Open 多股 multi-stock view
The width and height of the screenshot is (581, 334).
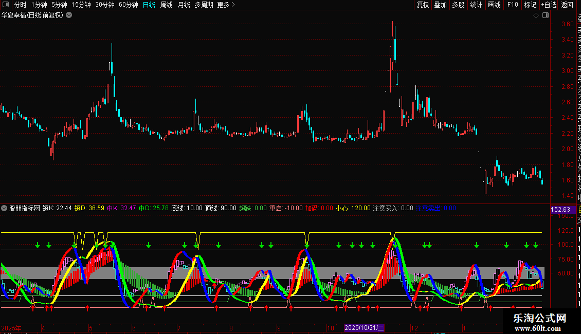point(458,5)
